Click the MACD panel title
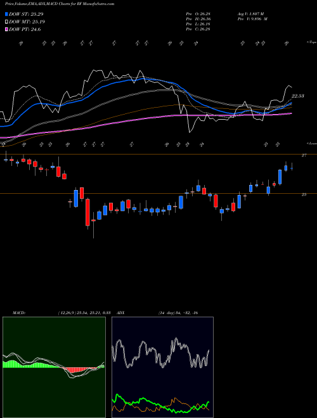317x418 pixels. (18, 313)
